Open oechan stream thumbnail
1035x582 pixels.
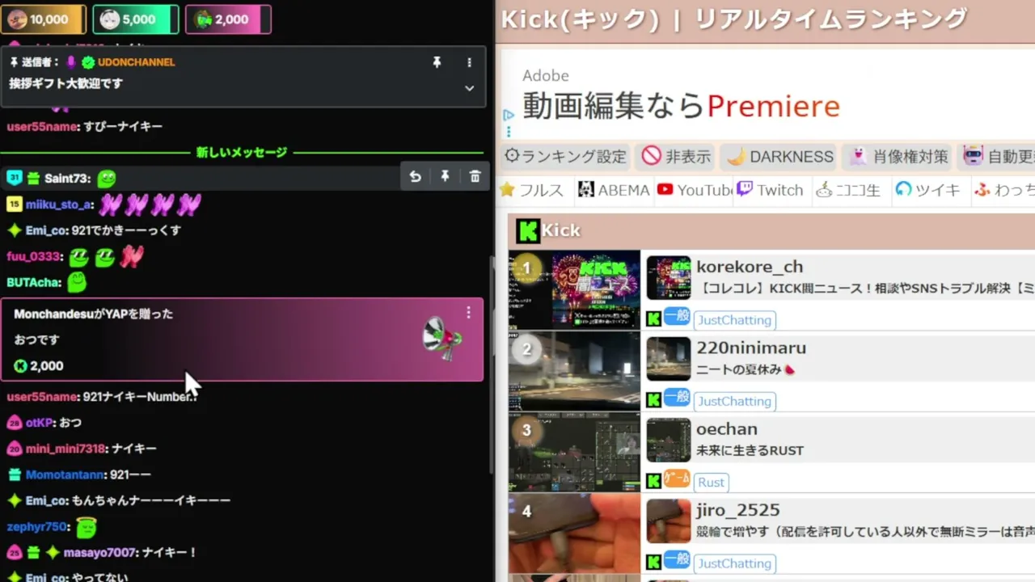click(x=574, y=452)
